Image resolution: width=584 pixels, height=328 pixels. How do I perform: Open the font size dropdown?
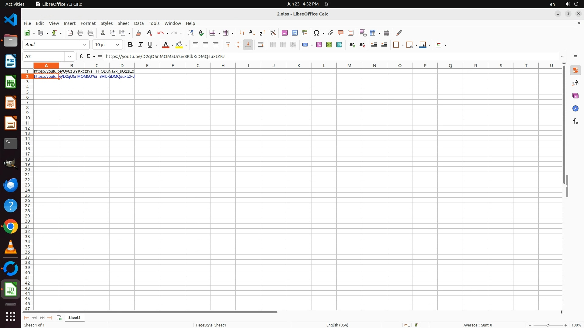[x=117, y=45]
